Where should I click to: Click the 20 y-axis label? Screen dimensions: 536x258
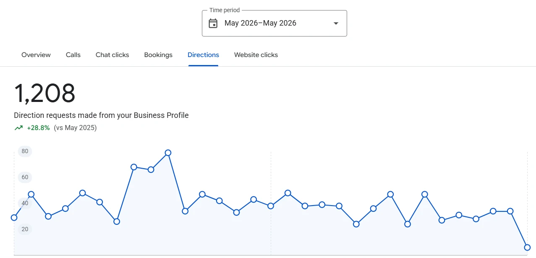coord(25,229)
